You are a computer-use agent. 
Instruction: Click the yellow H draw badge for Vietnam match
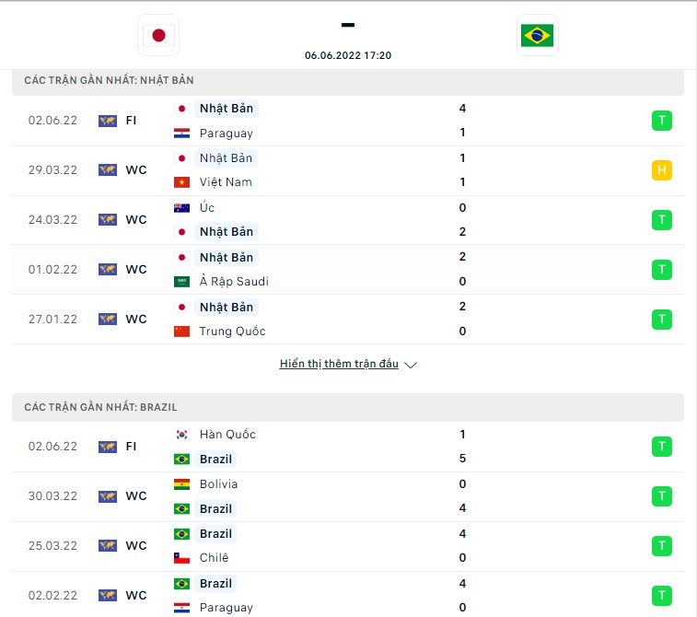tap(661, 169)
